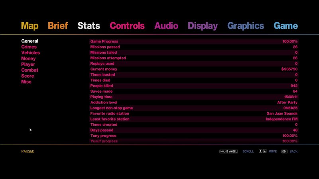The width and height of the screenshot is (319, 179).
Task: Switch to the Brief tab
Action: click(58, 26)
